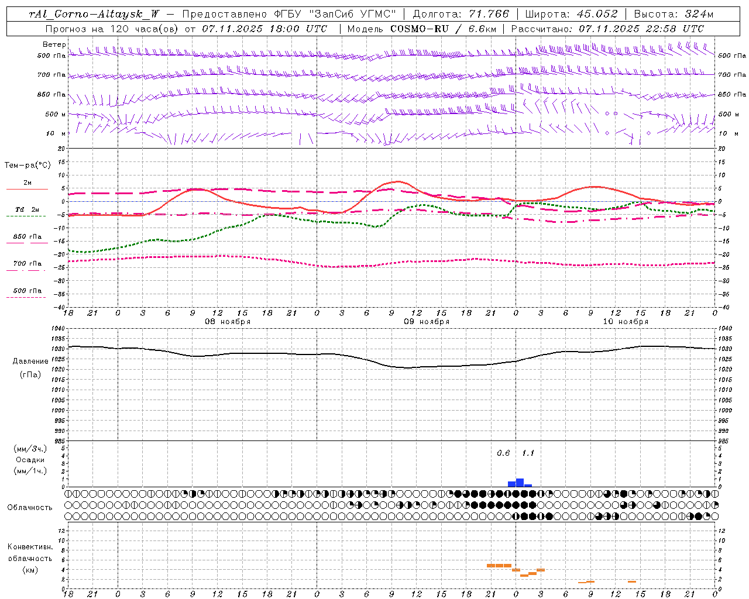Click the "(км)" convective cloud unit label
The height and width of the screenshot is (599, 749).
click(30, 570)
